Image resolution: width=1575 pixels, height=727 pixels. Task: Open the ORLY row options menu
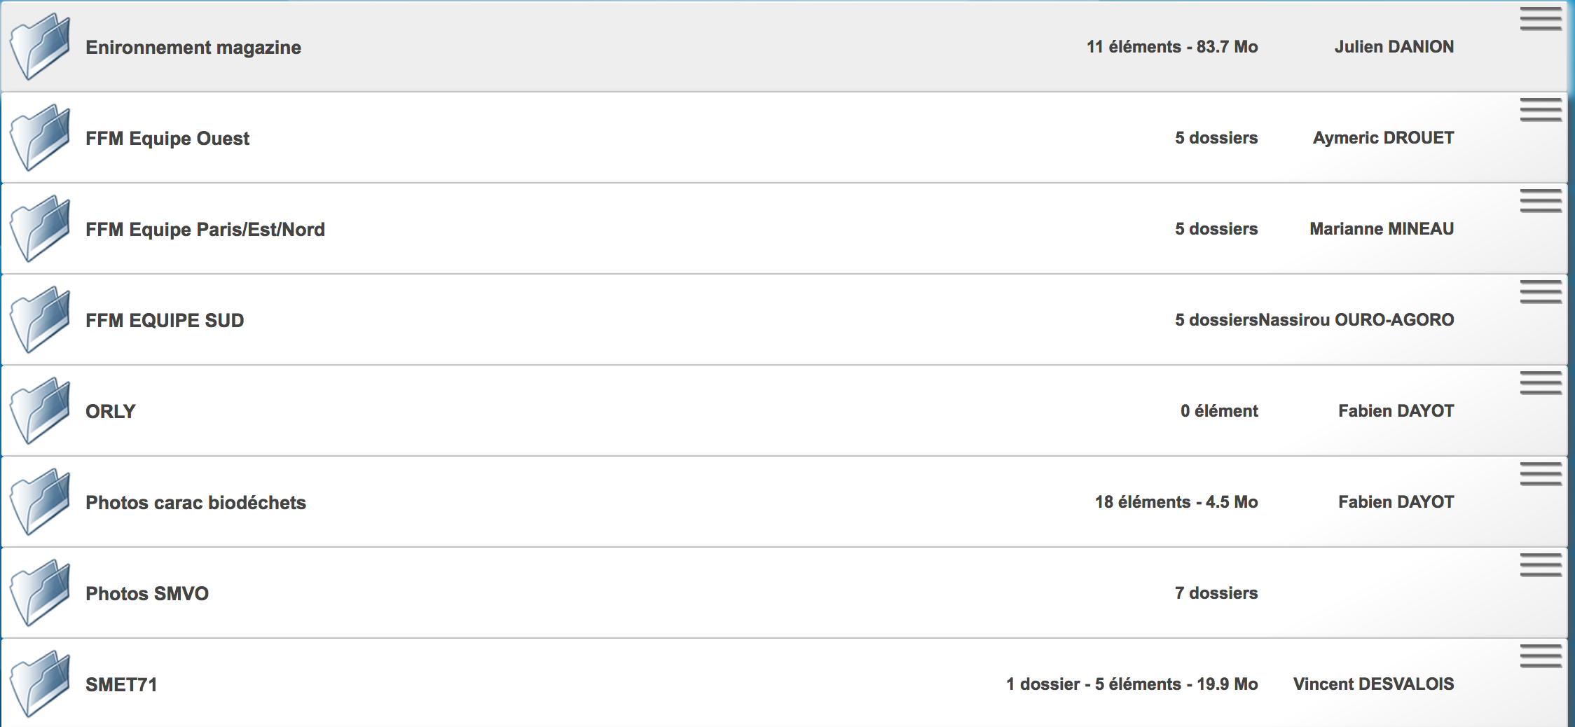click(1540, 383)
